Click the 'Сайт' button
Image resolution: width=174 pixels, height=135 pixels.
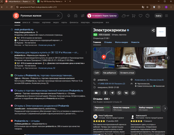[97, 73]
